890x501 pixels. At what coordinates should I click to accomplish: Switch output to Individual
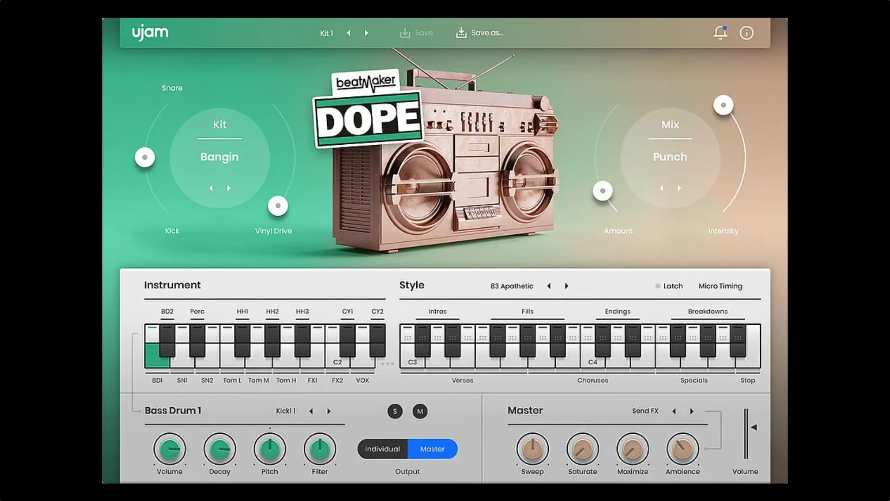382,449
